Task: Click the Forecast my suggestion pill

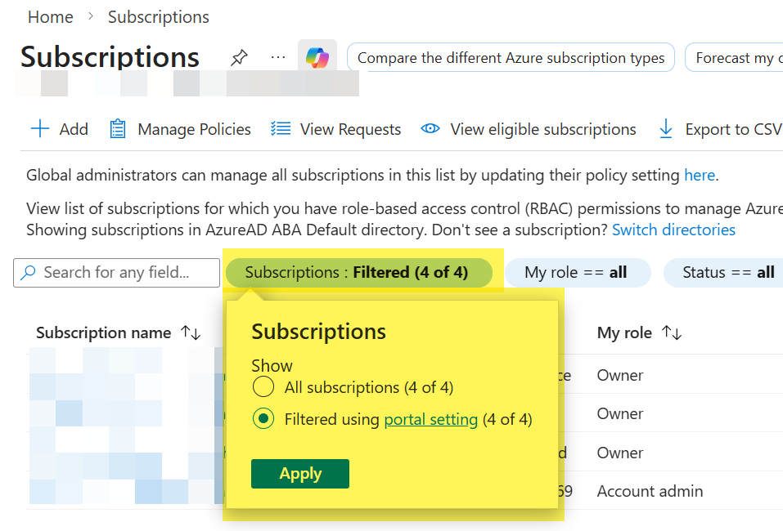Action: pos(734,58)
